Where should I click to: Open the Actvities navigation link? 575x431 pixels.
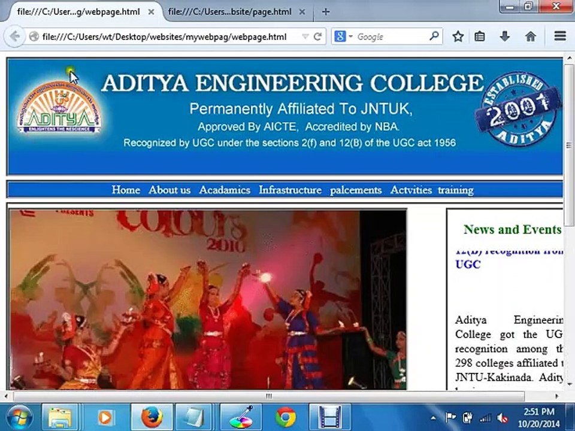coord(411,190)
